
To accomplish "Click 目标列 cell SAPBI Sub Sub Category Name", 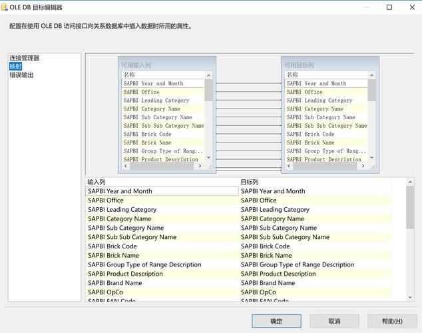I will tap(315, 237).
